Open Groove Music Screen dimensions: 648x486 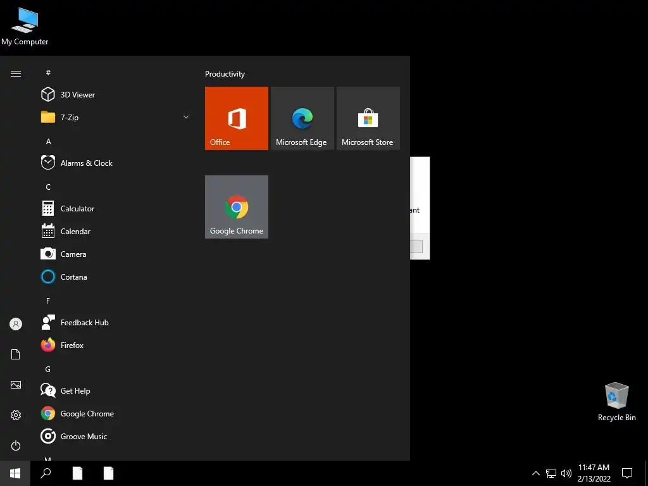click(x=116, y=437)
